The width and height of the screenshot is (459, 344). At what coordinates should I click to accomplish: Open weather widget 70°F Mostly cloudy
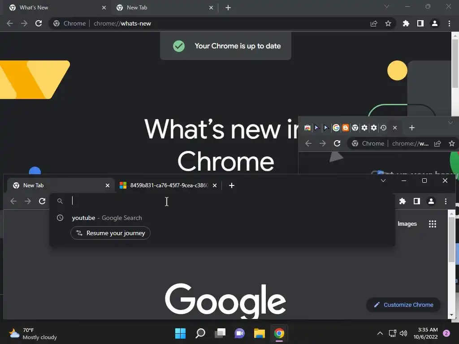tap(33, 333)
